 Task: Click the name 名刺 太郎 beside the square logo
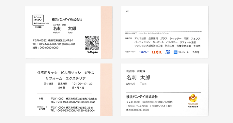(x=65, y=28)
